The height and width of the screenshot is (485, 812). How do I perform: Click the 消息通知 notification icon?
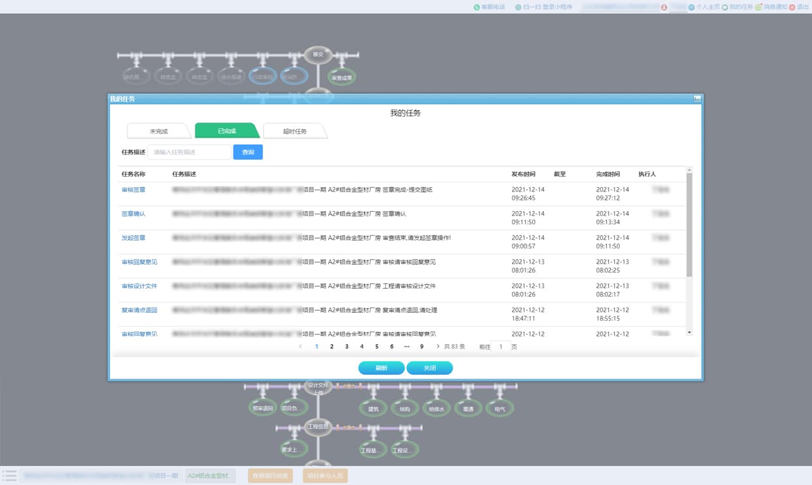pos(759,7)
